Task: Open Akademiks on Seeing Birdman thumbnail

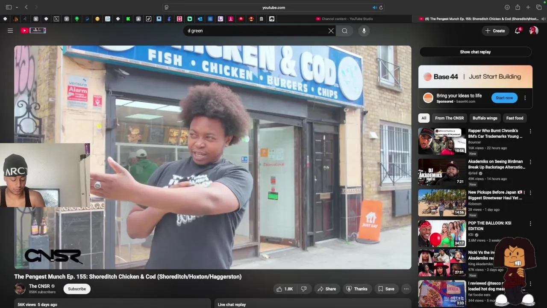Action: [x=442, y=172]
